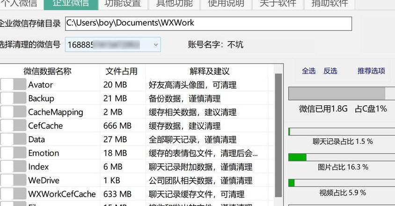Open the 关于软件 tab
This screenshot has width=395, height=206.
pos(278,4)
